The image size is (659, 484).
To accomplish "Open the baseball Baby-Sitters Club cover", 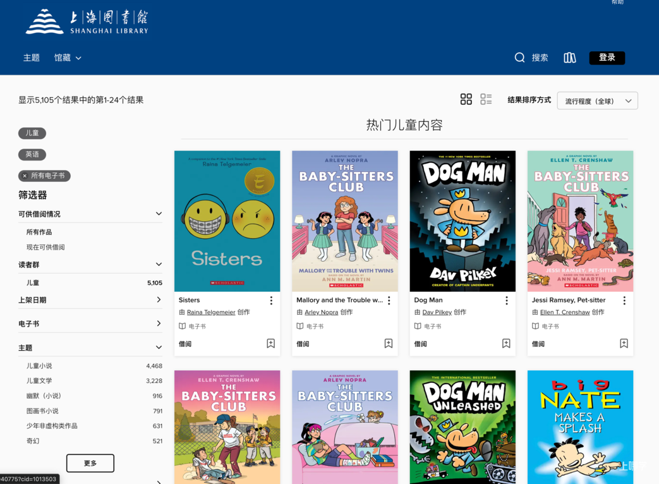I will pos(227,427).
